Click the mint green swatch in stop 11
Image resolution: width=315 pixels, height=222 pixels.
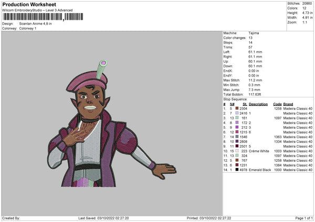coord(237,156)
